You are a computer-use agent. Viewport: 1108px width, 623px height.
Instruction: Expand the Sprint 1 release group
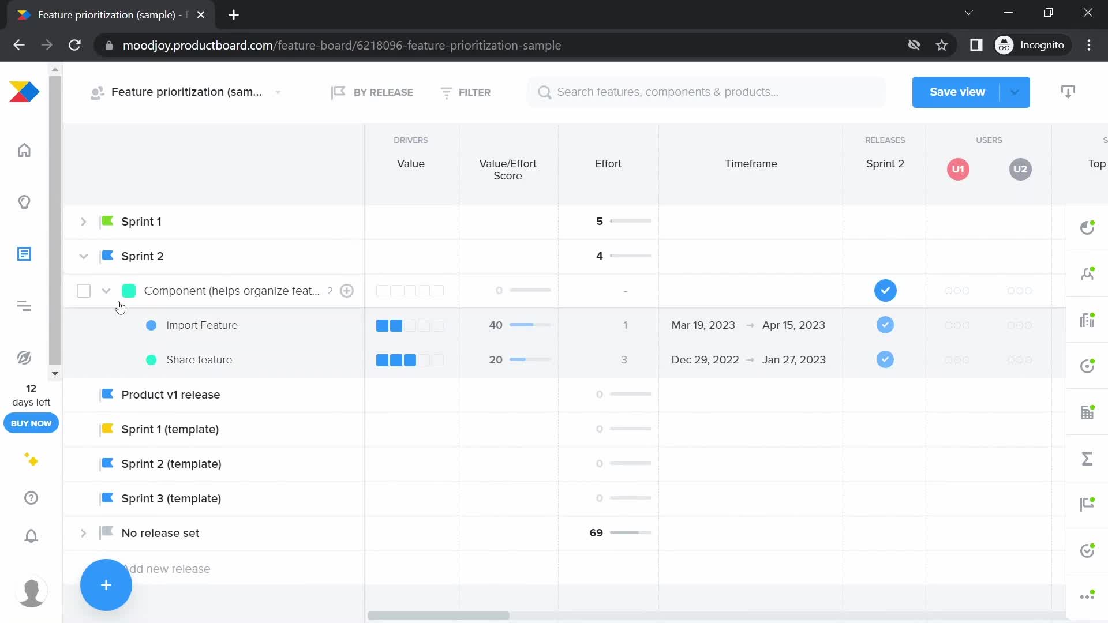point(83,222)
